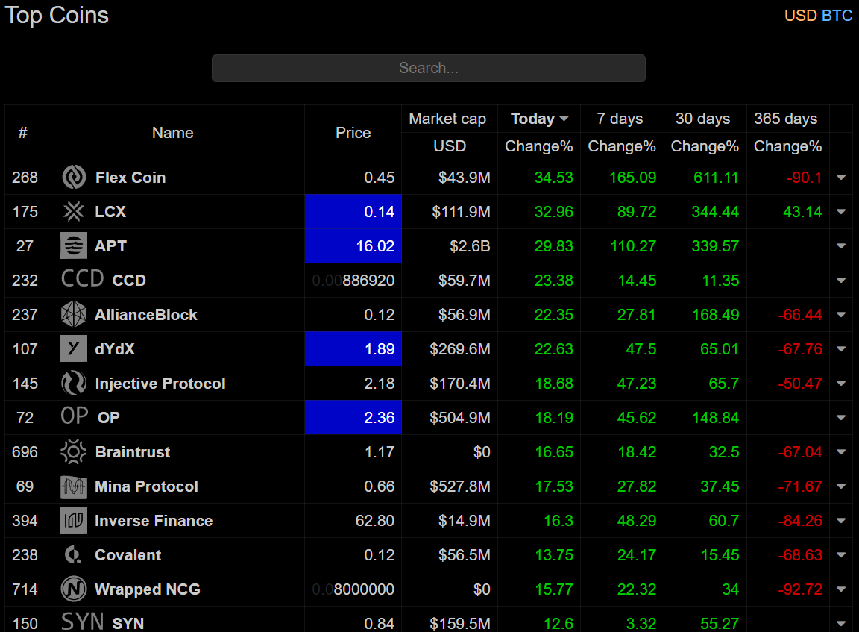Screen dimensions: 859x632
Task: Click the Mina Protocol logo icon
Action: click(74, 486)
